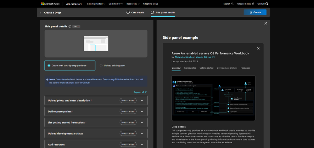Select the Card details step
Viewport: 314px width, 148px height.
click(135, 12)
